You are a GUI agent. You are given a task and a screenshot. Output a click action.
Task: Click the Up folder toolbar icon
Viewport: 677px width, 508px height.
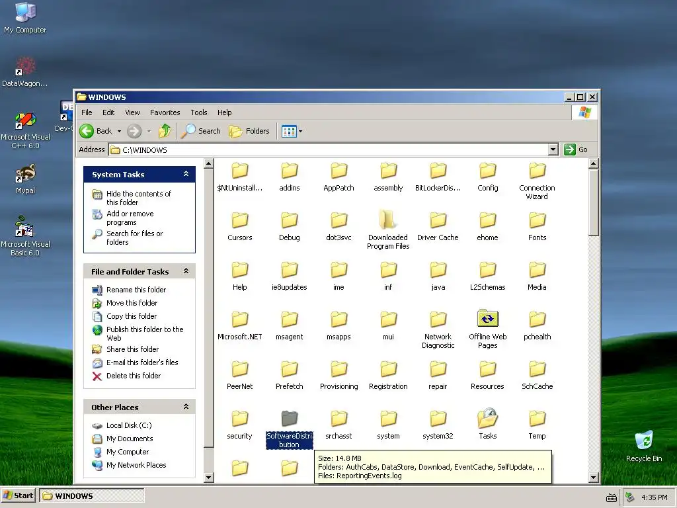tap(165, 131)
